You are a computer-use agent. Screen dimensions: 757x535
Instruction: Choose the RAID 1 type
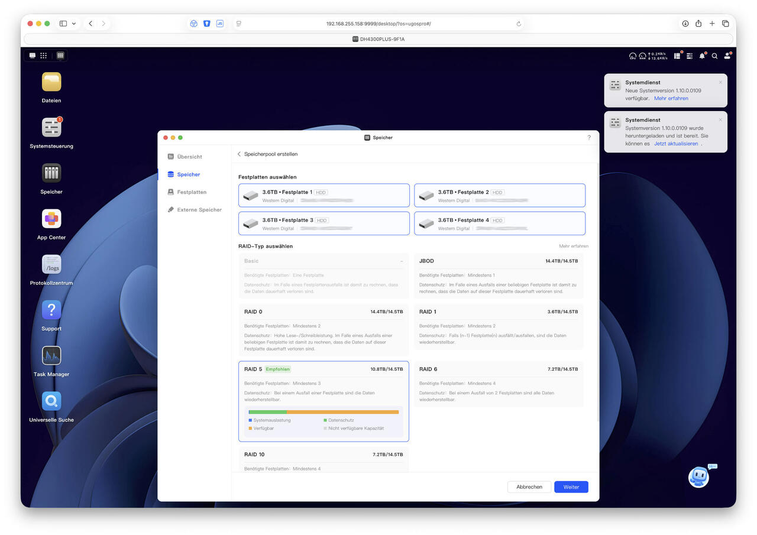[x=498, y=327]
